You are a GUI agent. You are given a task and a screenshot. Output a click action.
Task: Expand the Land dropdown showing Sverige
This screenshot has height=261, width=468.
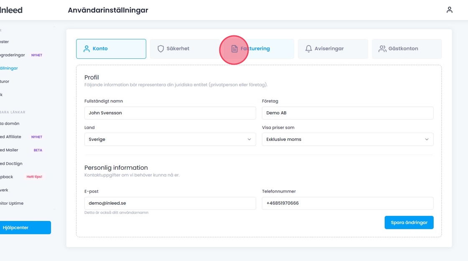(x=170, y=139)
